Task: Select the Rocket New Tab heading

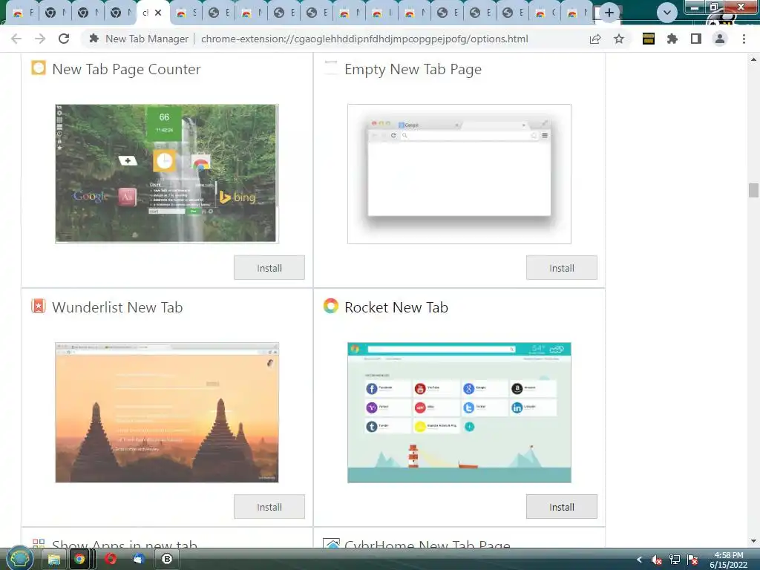Action: (x=396, y=307)
